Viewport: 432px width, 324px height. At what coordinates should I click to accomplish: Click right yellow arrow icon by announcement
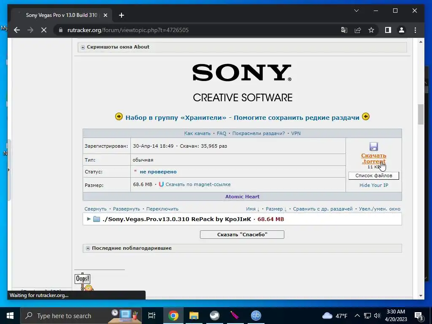coord(366,117)
